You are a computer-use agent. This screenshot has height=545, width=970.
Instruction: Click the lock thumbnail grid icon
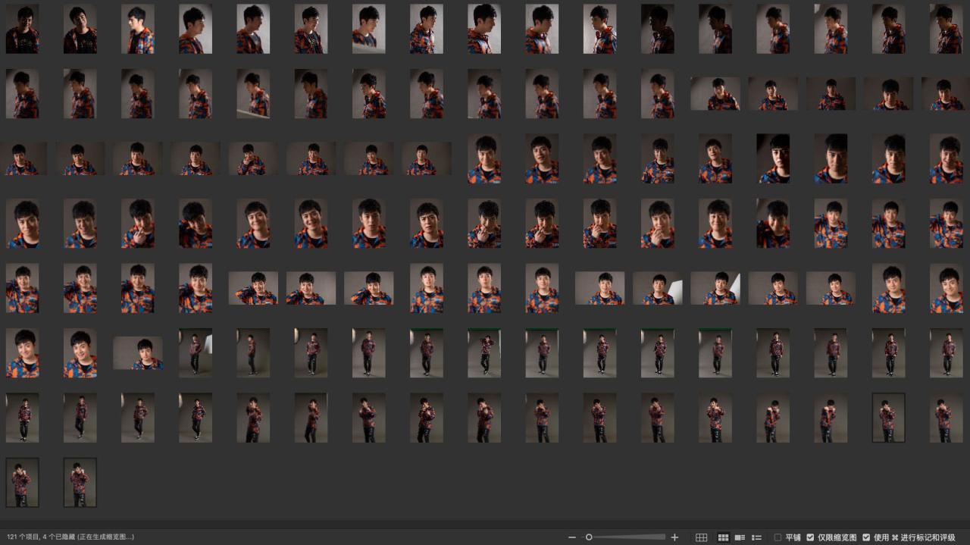pos(702,537)
